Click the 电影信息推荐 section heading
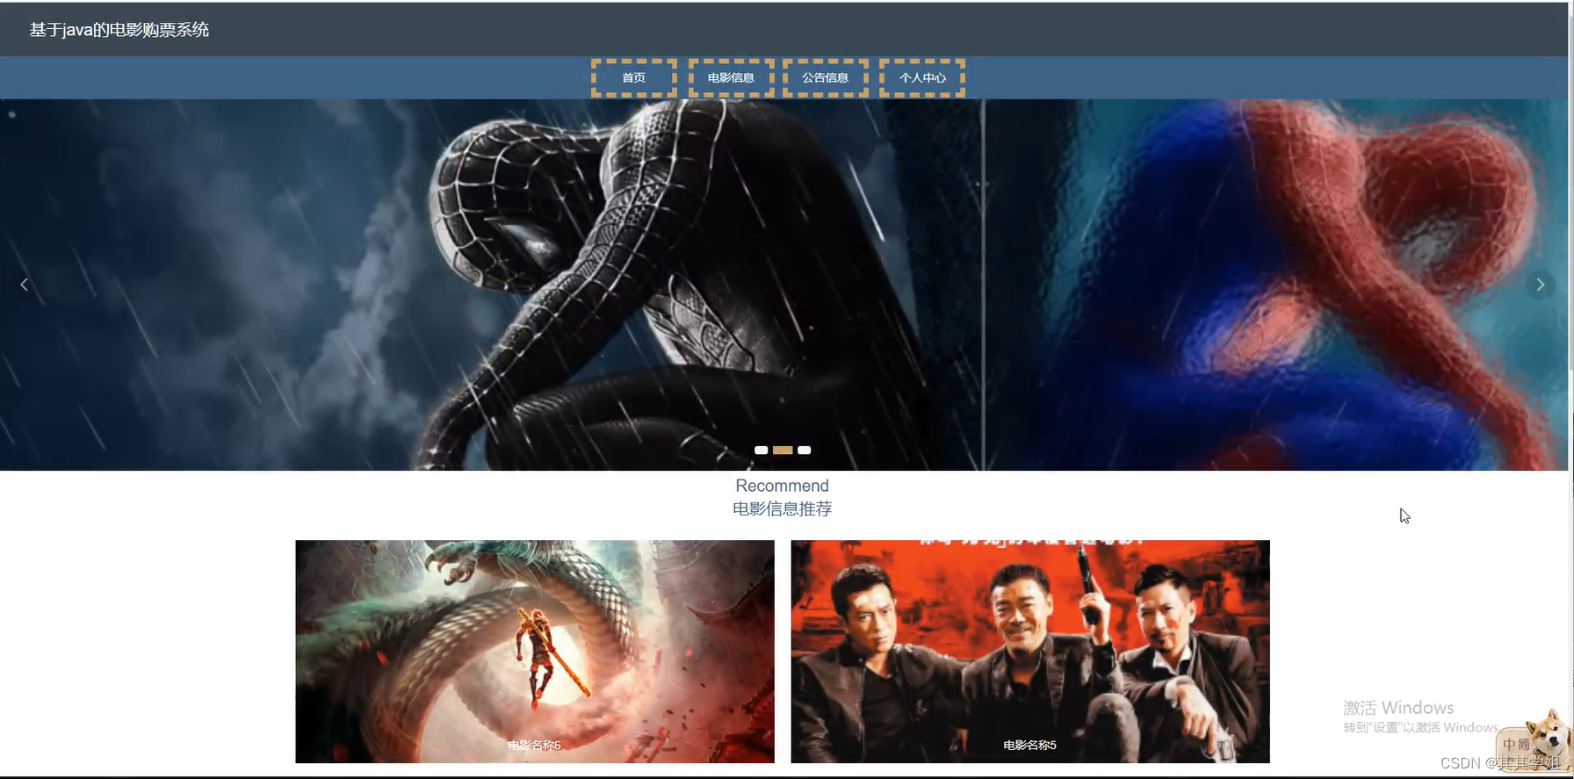 (783, 509)
